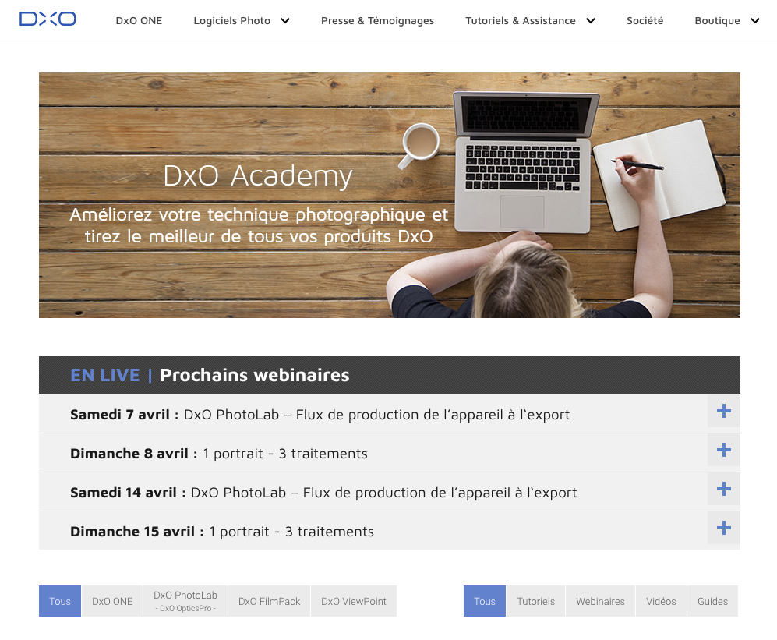This screenshot has height=640, width=777.
Task: Filter by DxO ViewPoint product
Action: pyautogui.click(x=354, y=601)
